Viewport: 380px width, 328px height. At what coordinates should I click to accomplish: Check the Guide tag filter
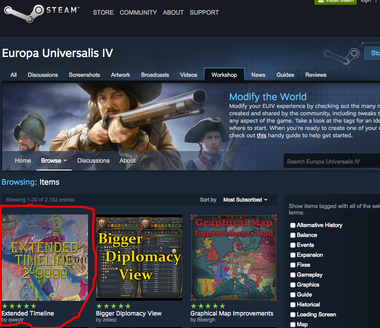pyautogui.click(x=293, y=295)
